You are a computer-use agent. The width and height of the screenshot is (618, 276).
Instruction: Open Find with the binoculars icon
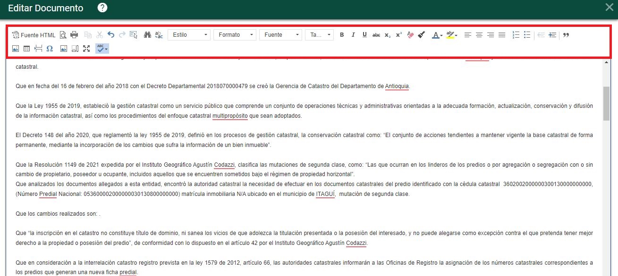click(147, 35)
